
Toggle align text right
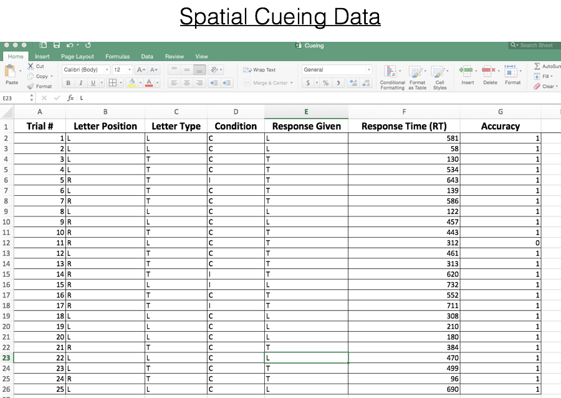pos(199,83)
